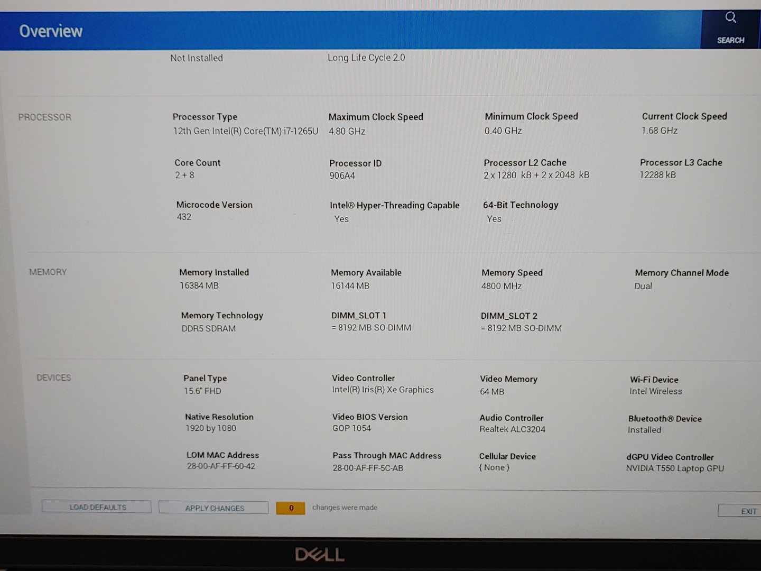This screenshot has width=761, height=571.
Task: Click the 4.80 GHz maximum clock speed
Action: tap(347, 131)
